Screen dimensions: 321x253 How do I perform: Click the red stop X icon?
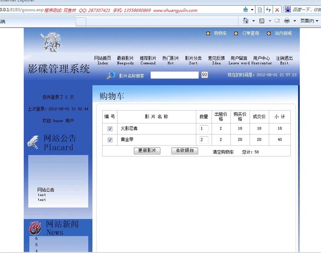(x=277, y=10)
